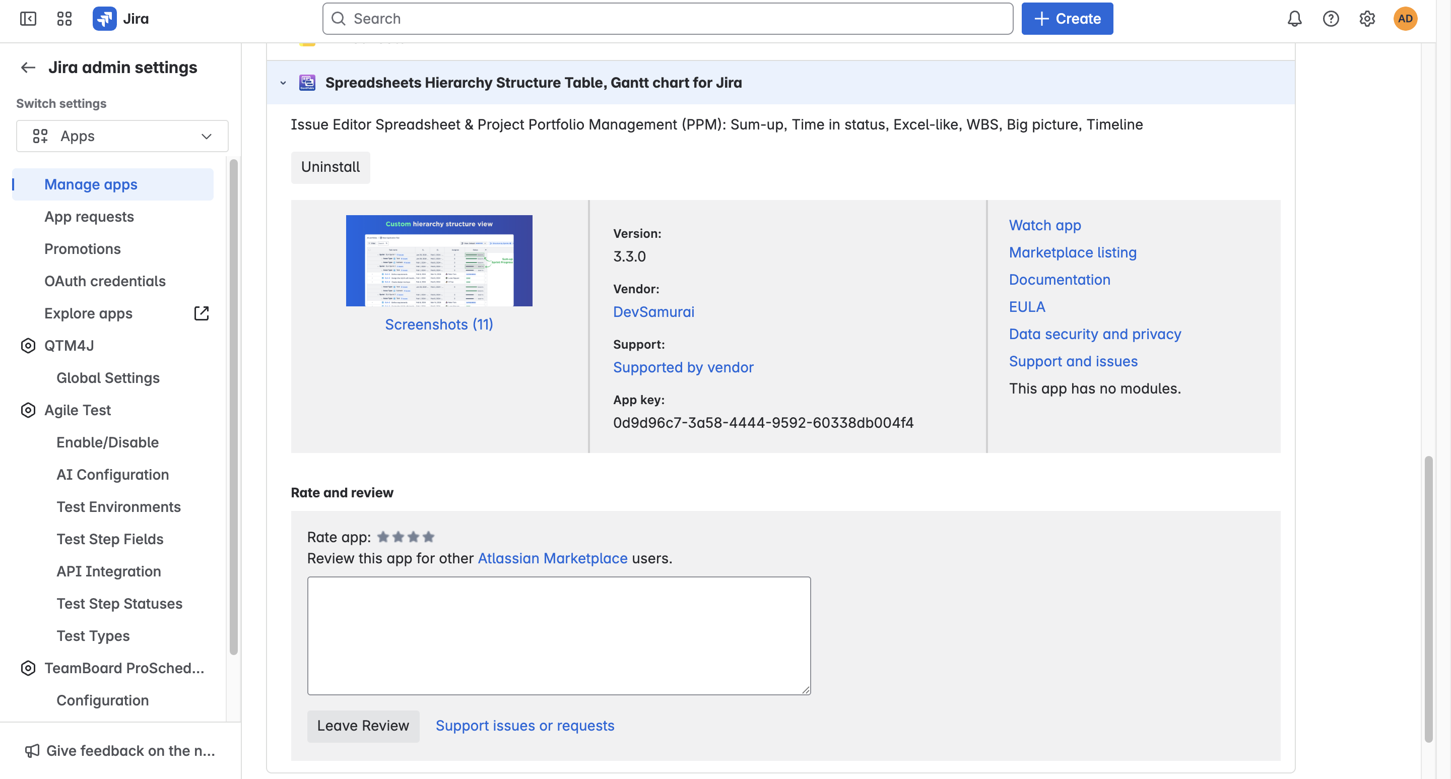Click the external link icon beside Explore apps
Screen dimensions: 1451x779
pyautogui.click(x=201, y=313)
